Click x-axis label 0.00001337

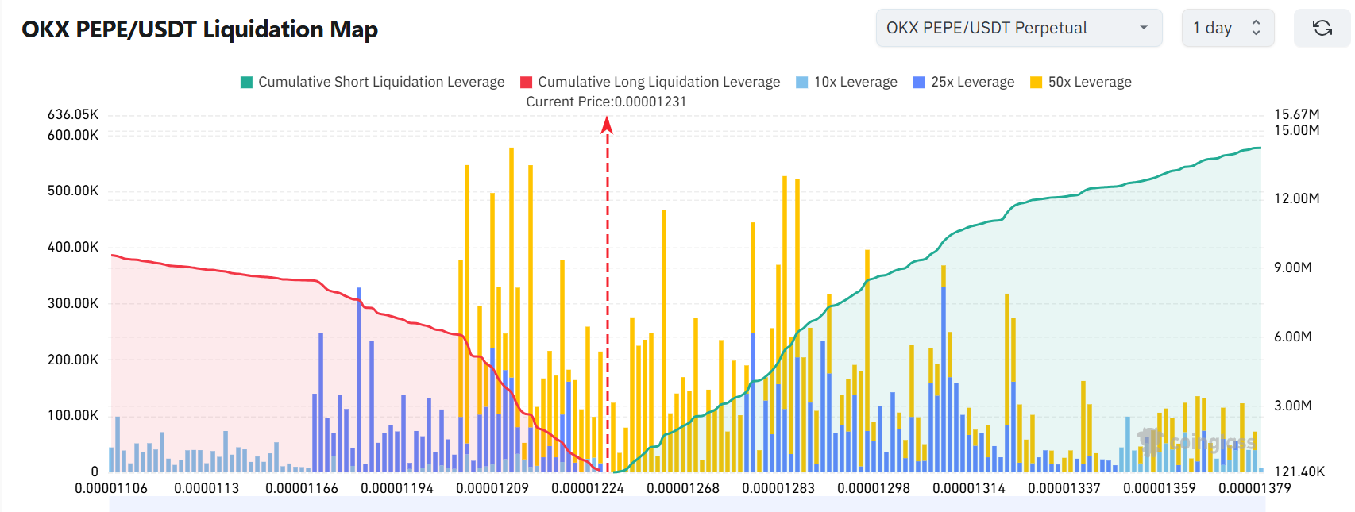click(1064, 488)
